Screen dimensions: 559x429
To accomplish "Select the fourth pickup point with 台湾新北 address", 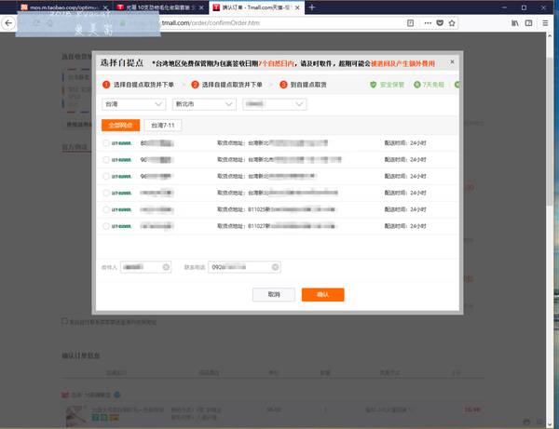I will (106, 193).
